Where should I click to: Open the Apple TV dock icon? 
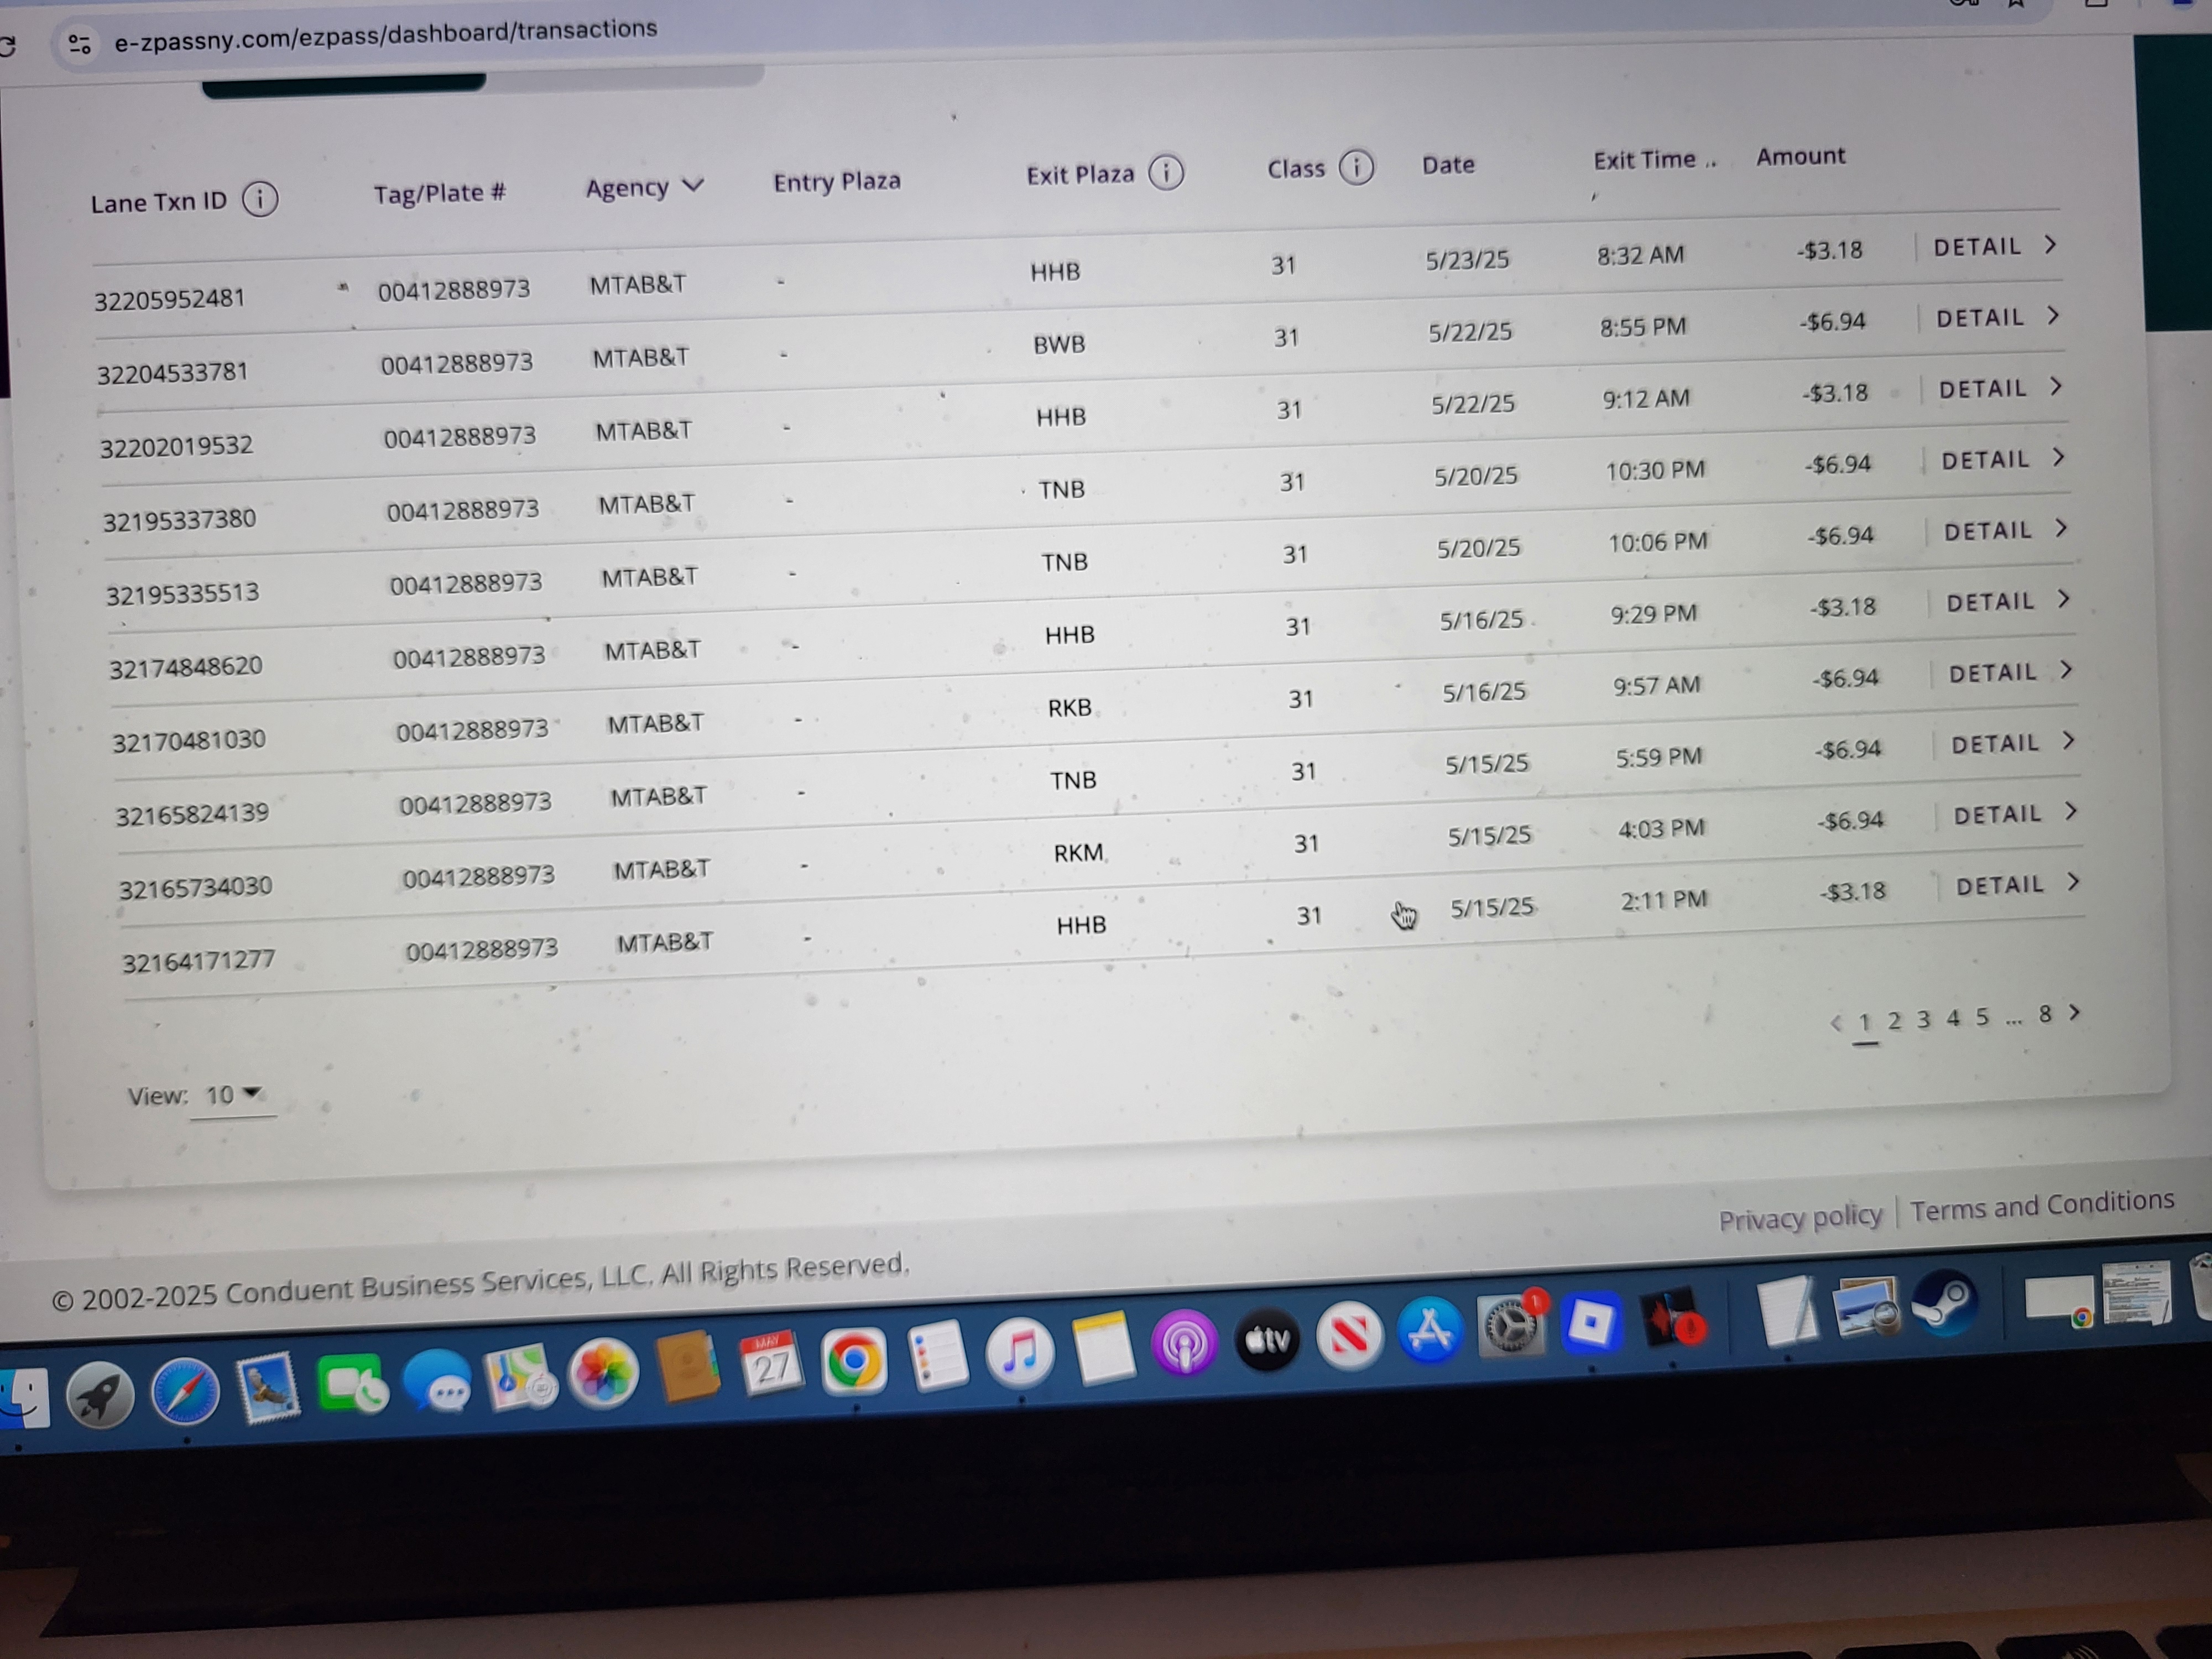tap(1267, 1338)
